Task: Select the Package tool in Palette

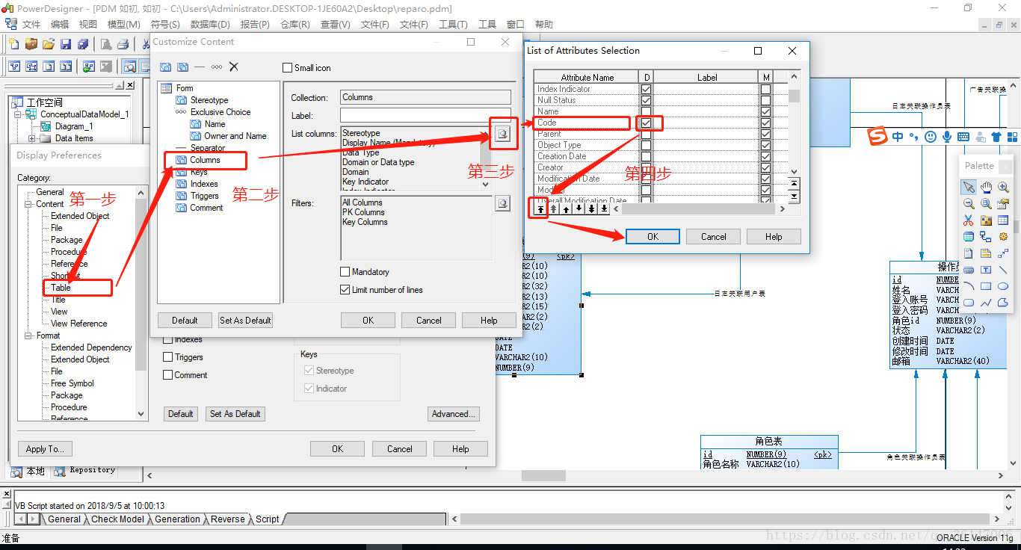Action: [x=986, y=220]
